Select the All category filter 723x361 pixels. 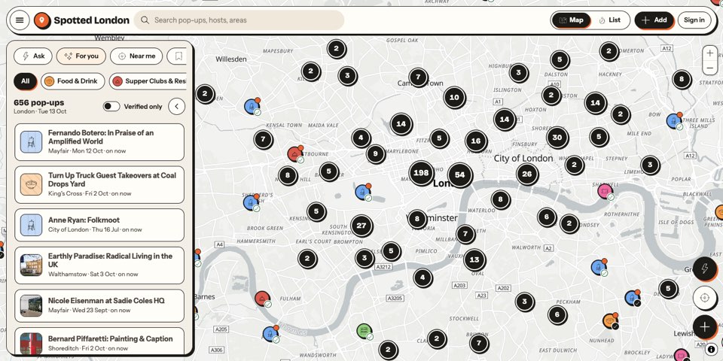(25, 81)
